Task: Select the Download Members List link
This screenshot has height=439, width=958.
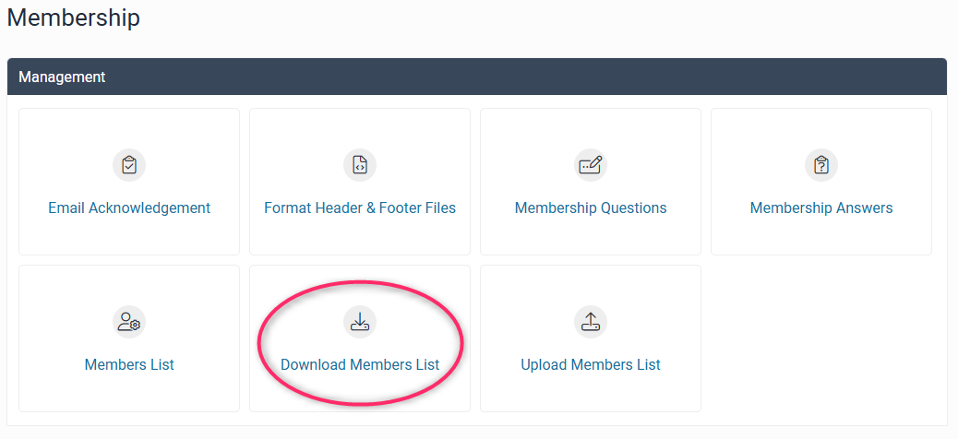Action: click(x=360, y=365)
